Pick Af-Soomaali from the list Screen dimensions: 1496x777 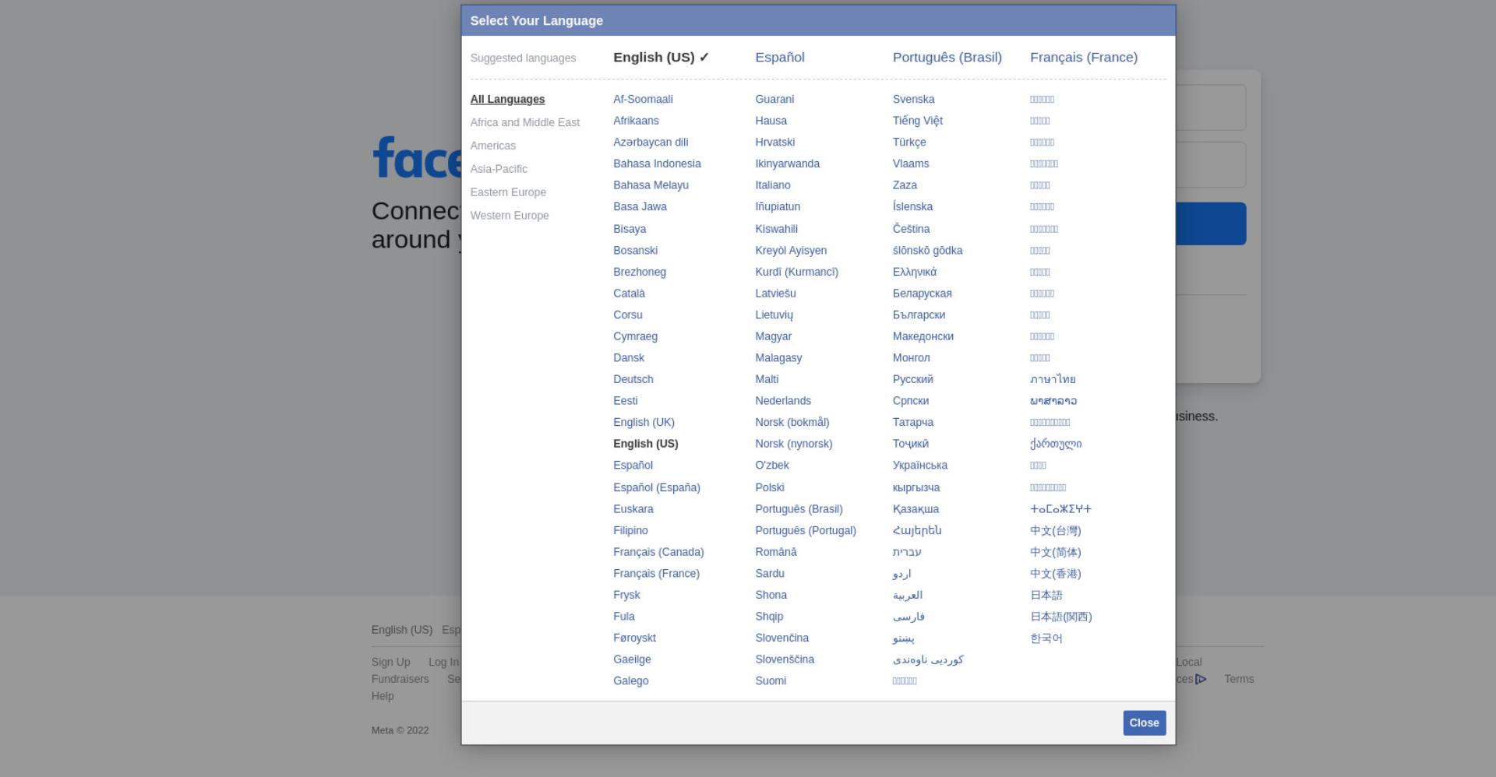click(x=643, y=99)
